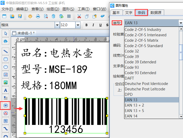183x138 pixels.
Task: Open the 绘图(D) menu
Action: 53,9
